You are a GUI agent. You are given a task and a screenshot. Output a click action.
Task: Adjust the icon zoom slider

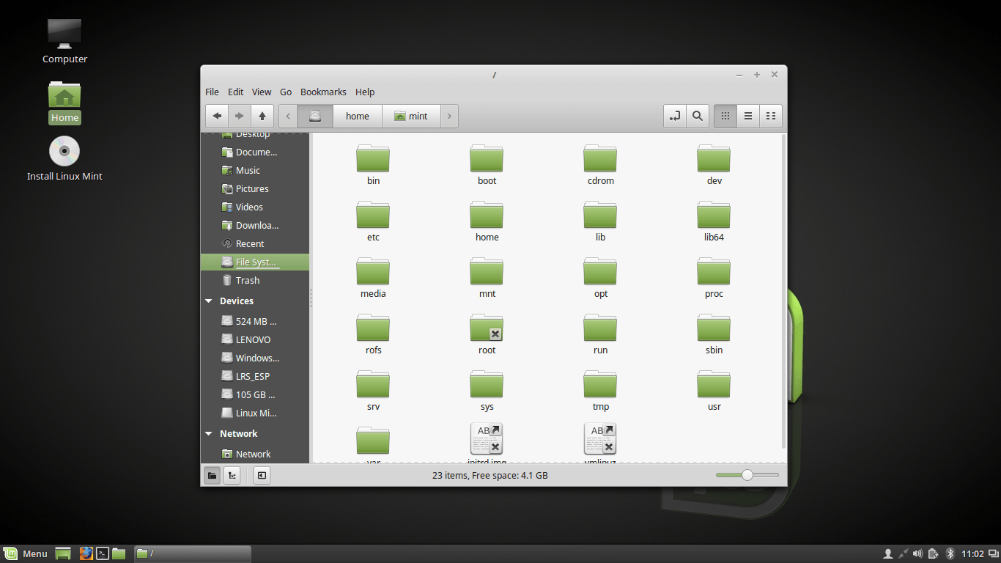(x=747, y=475)
